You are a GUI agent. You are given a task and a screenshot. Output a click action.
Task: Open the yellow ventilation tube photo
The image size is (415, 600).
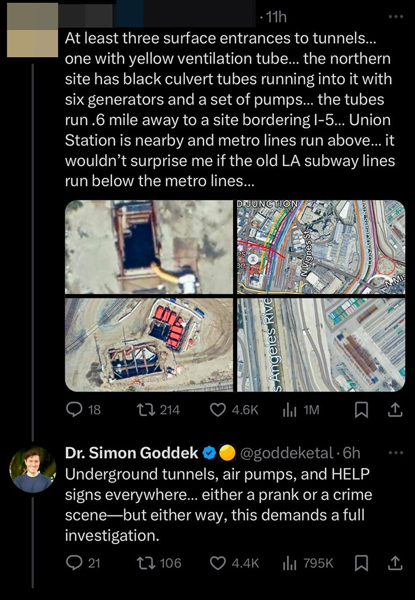(149, 247)
